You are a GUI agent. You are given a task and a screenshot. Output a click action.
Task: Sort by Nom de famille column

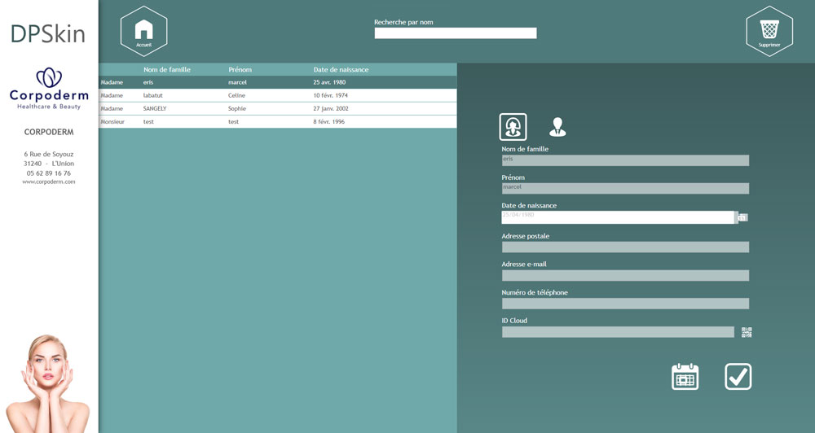[167, 70]
